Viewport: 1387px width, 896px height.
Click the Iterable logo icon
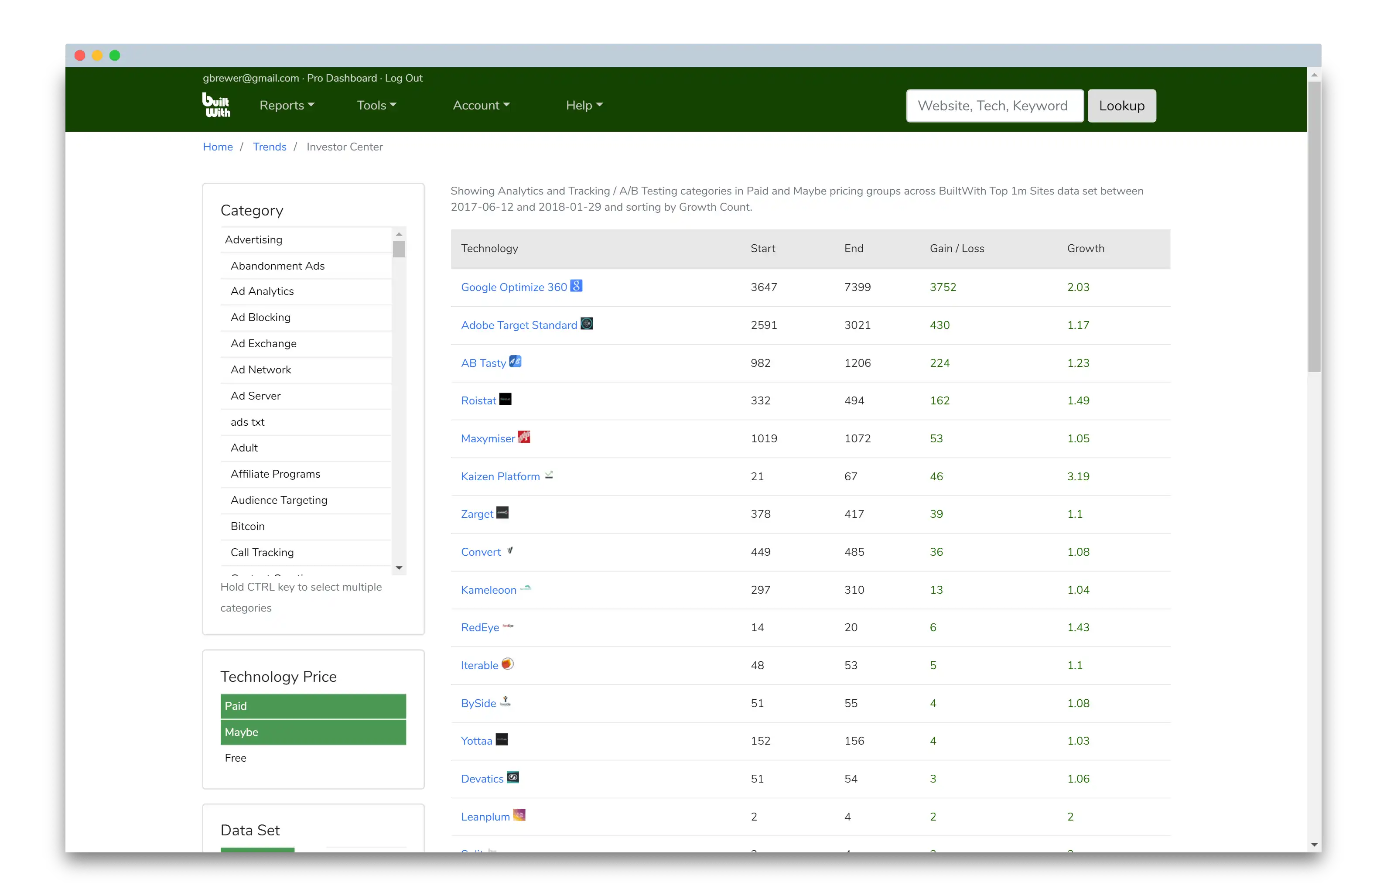(507, 664)
